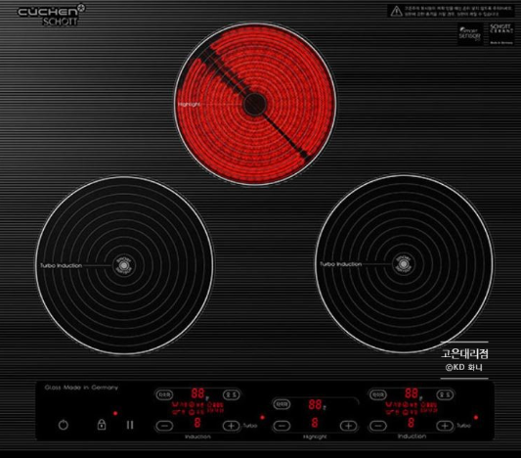Tap the 'Highlight' label inside the red zone
This screenshot has width=521, height=458.
(x=189, y=105)
